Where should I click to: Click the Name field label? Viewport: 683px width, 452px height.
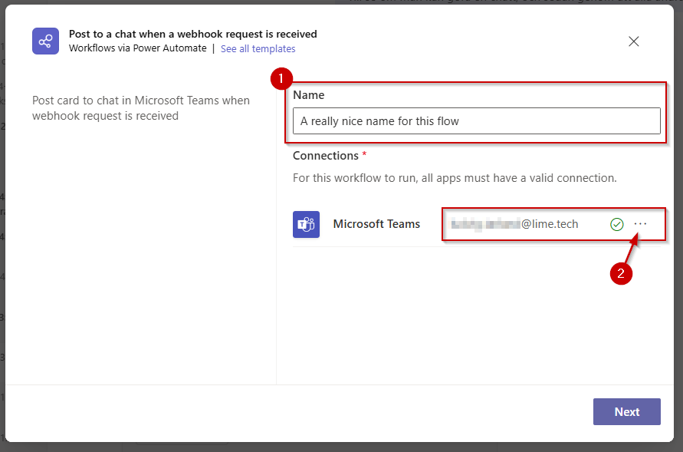pos(308,95)
